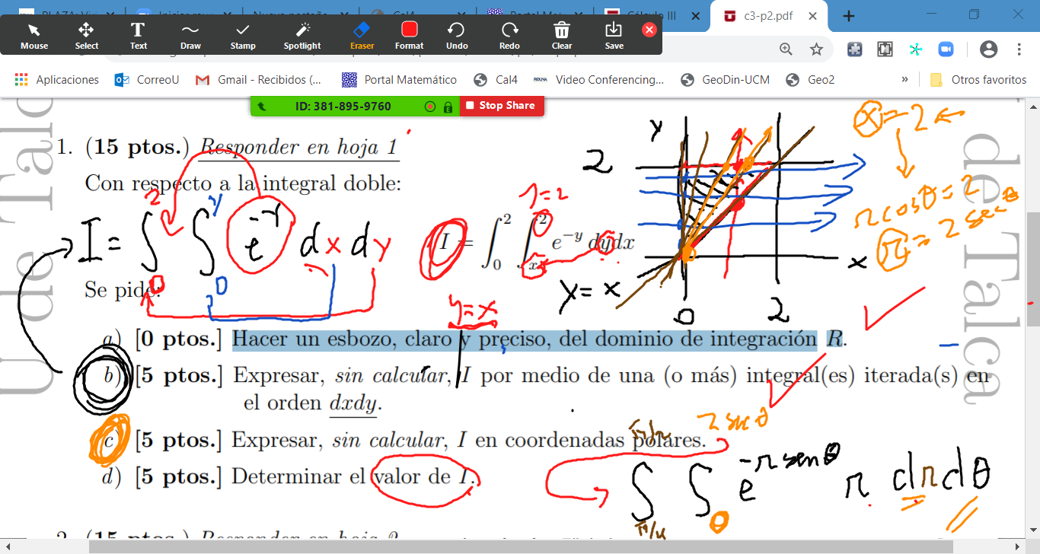
Task: Click the Stop Share button
Action: coord(501,106)
